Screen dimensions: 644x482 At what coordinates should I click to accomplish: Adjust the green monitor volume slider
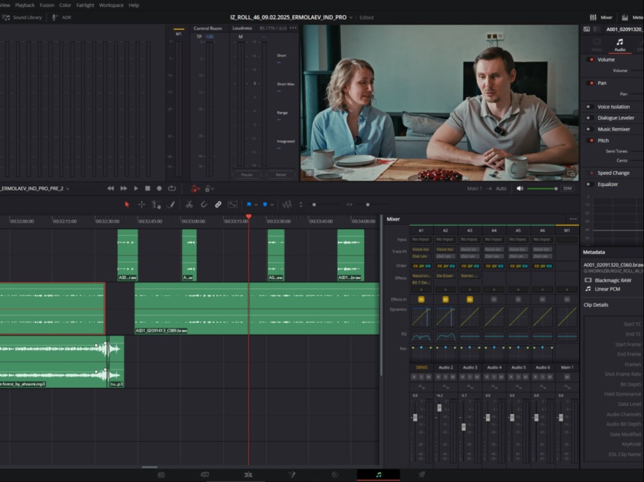(x=542, y=189)
